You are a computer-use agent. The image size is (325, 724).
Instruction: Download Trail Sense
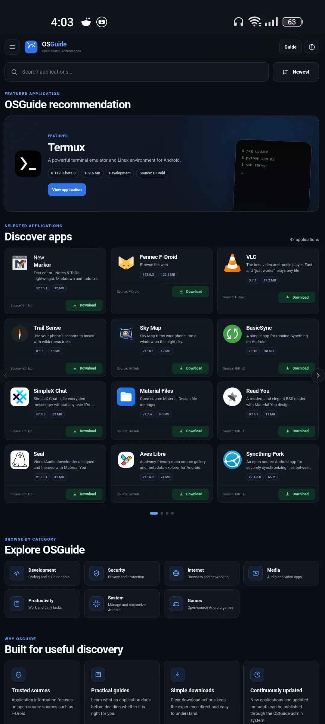[84, 368]
